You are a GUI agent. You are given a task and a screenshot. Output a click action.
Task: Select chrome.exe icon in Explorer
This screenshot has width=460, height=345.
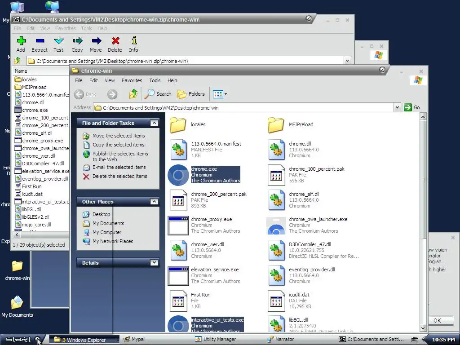[178, 175]
